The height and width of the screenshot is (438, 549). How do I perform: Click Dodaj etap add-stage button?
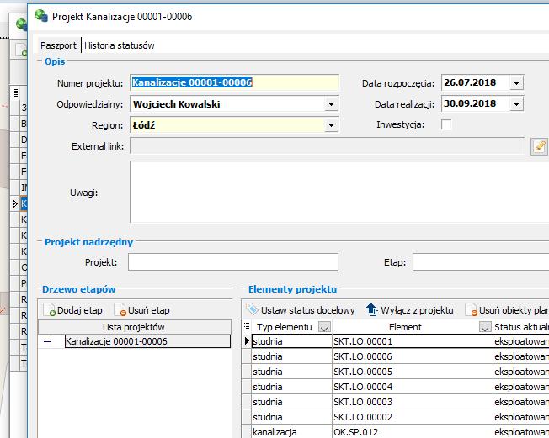coord(72,310)
